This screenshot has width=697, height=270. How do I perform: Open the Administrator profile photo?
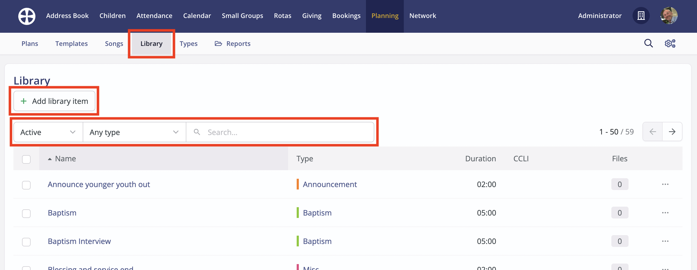pos(669,16)
